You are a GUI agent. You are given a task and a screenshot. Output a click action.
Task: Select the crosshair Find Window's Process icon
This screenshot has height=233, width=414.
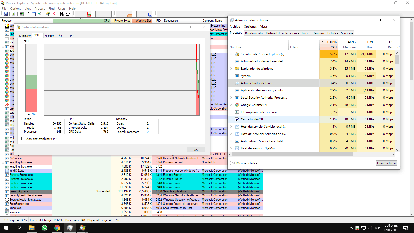(x=68, y=14)
